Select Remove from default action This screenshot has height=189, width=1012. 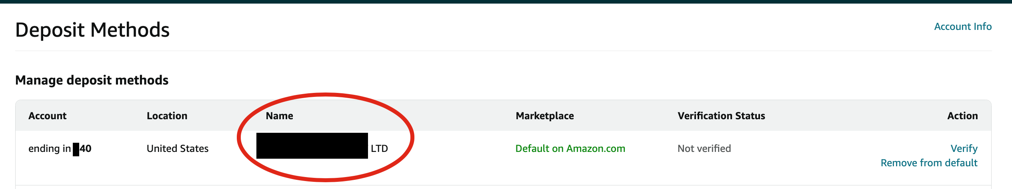tap(929, 163)
